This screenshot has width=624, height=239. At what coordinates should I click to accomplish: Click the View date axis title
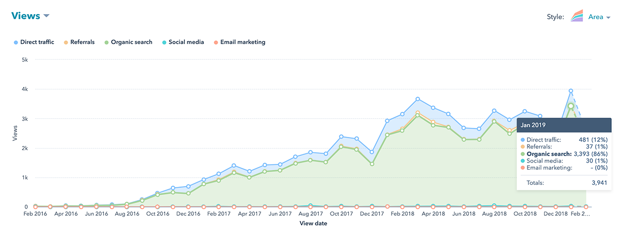[x=313, y=223]
